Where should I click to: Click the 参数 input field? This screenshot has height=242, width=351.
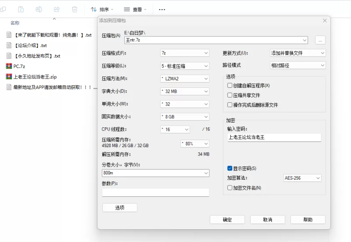click(x=156, y=192)
